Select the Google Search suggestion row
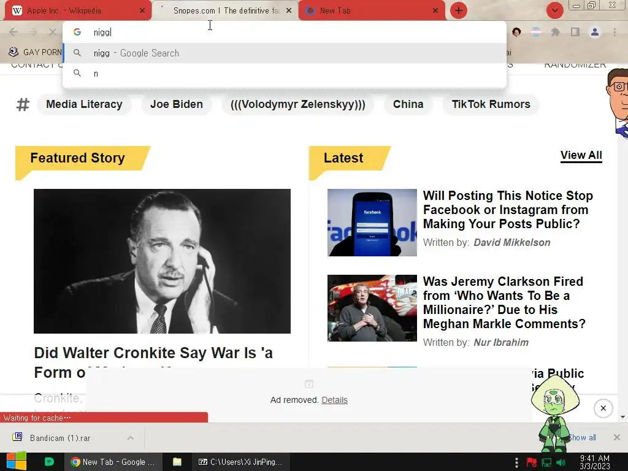 (x=285, y=53)
